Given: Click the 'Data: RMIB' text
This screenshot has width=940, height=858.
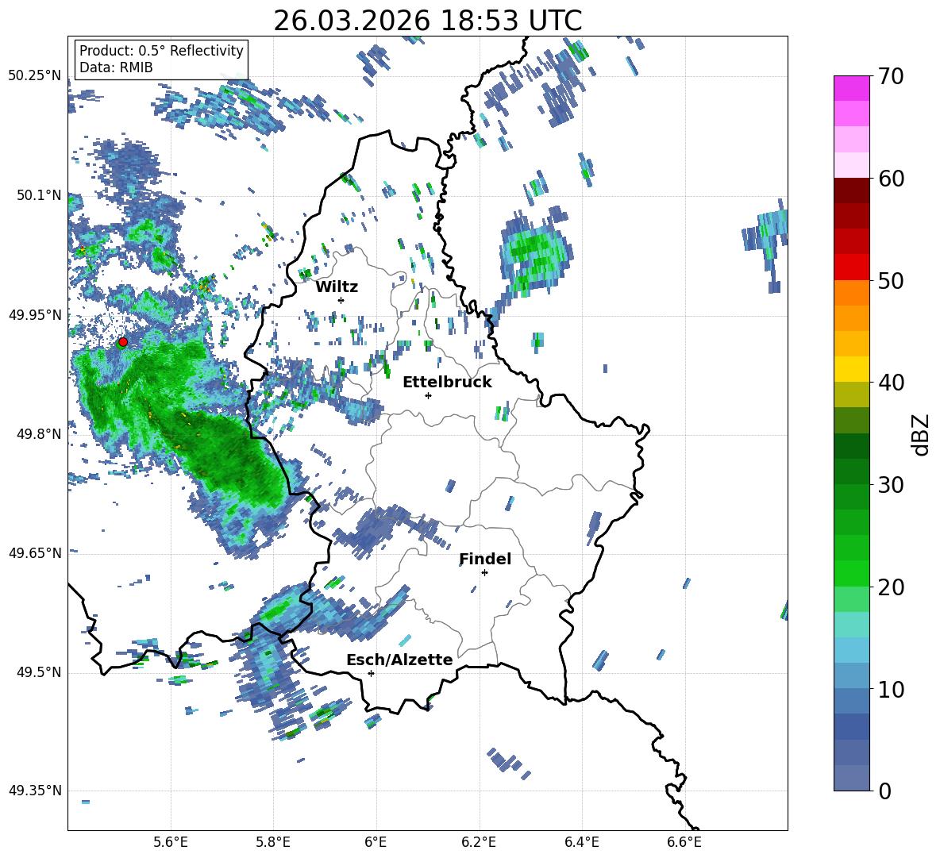Looking at the screenshot, I should 116,67.
